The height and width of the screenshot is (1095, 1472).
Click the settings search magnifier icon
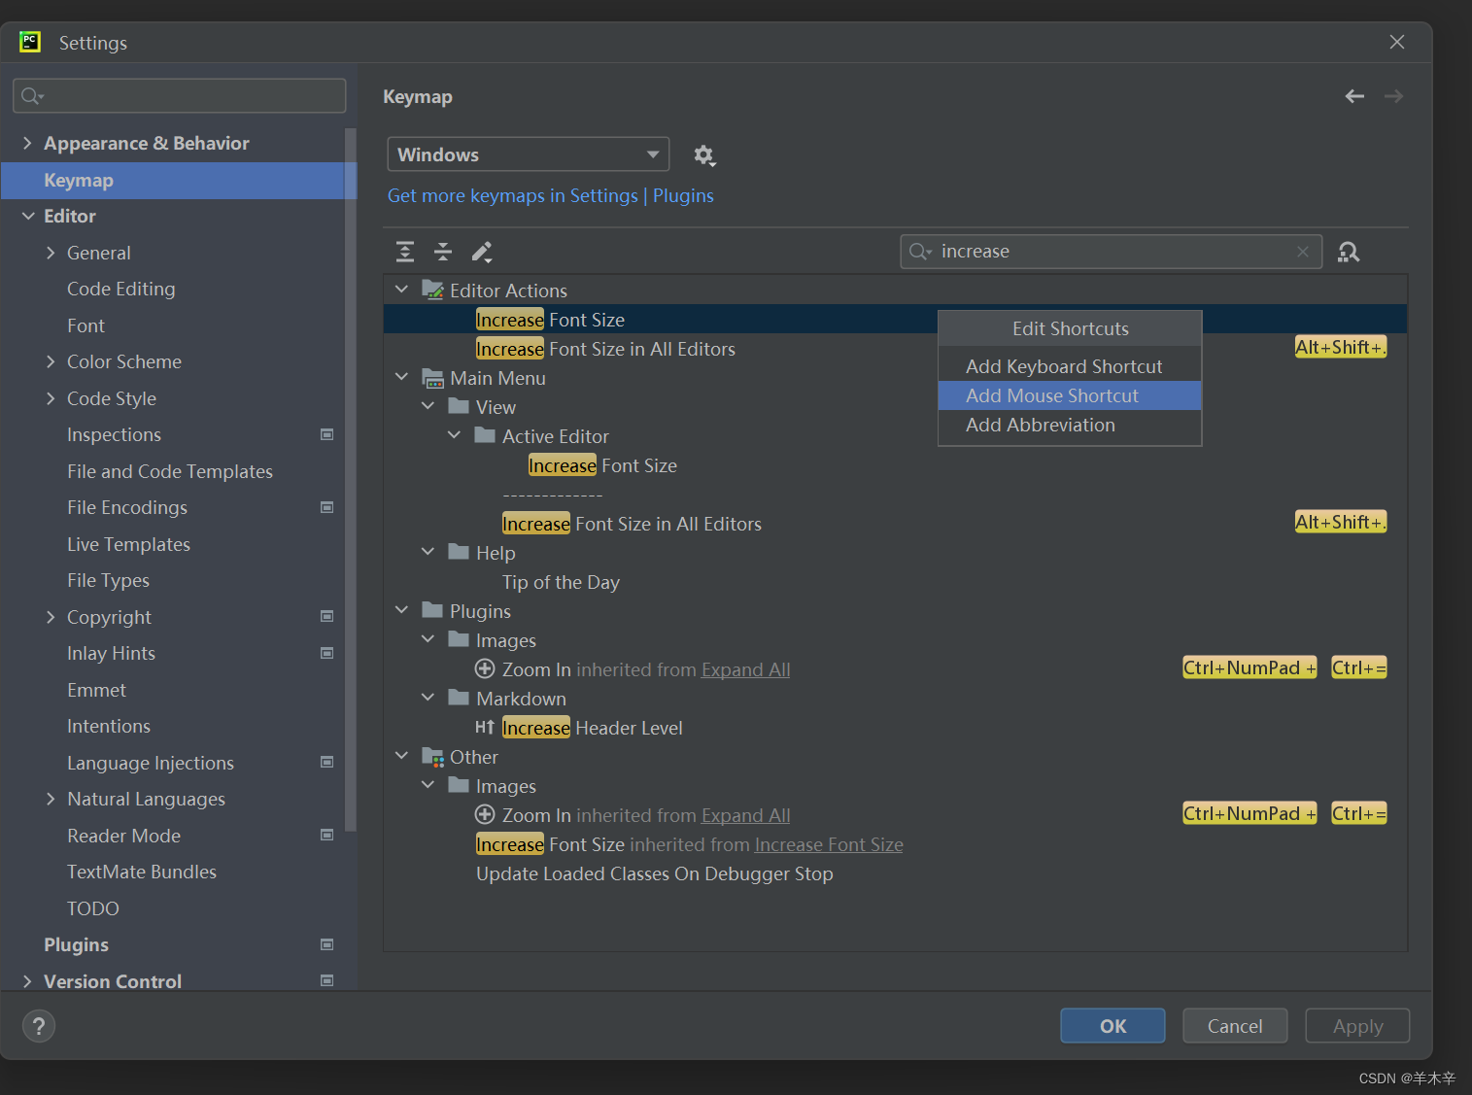[32, 95]
